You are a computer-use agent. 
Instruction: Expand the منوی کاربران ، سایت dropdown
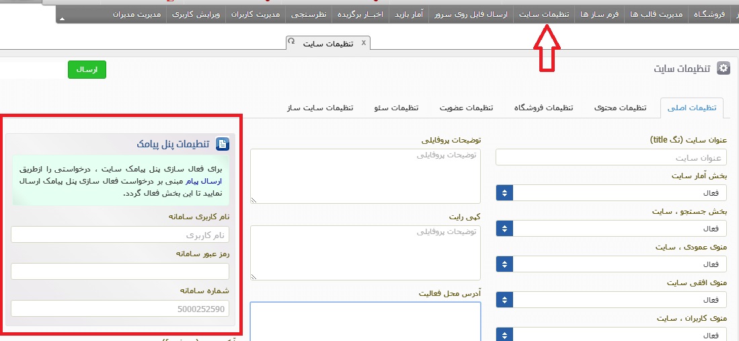coord(611,335)
